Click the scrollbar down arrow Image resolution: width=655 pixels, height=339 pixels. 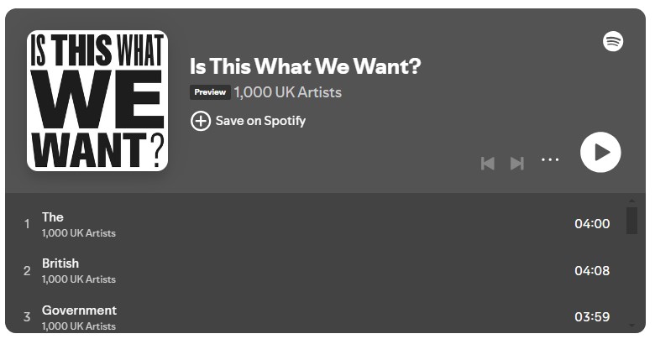pos(631,324)
